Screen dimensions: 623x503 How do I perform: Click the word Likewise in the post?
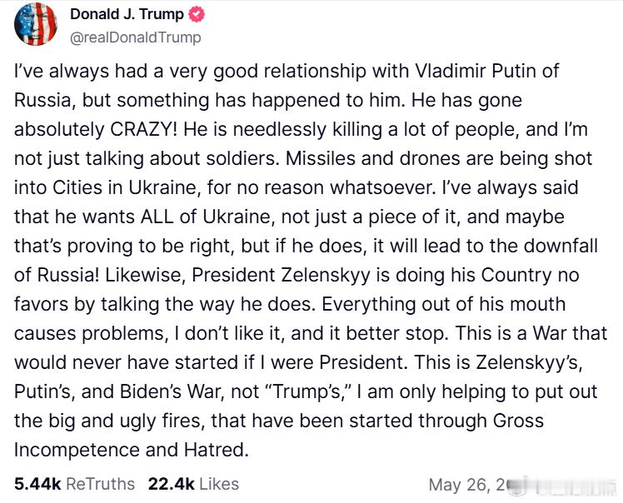[145, 275]
